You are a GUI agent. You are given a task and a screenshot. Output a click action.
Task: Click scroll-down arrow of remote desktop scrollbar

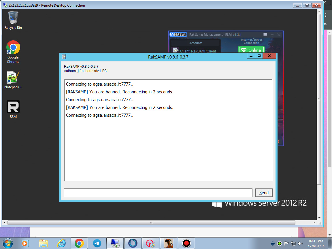coord(319,218)
